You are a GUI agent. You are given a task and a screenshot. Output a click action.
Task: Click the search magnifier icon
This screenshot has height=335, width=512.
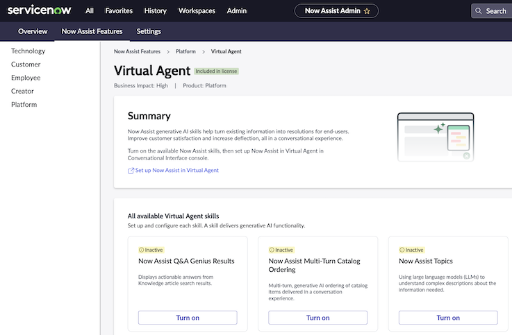click(x=479, y=11)
